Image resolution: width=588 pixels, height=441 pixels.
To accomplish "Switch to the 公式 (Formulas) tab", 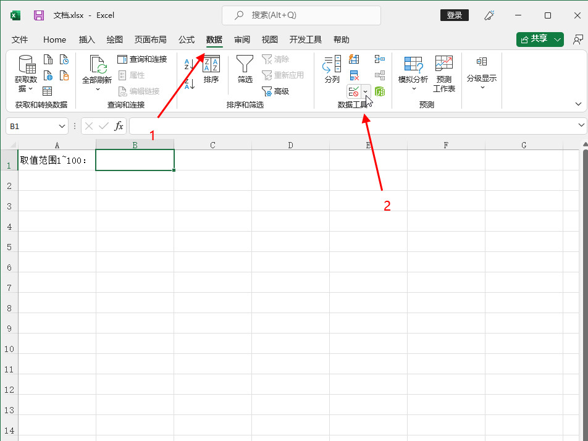I will pos(187,40).
